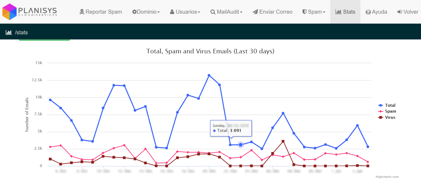Hide the Spam series via legend
This screenshot has width=421, height=181.
pos(387,111)
